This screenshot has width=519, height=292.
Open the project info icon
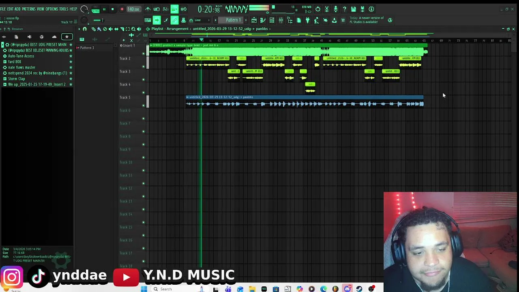371,9
